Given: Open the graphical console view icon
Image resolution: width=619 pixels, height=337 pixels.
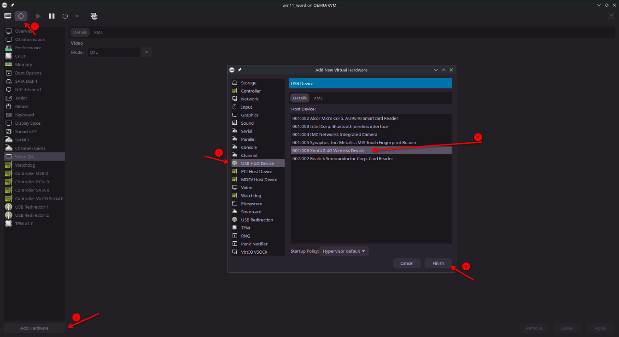Looking at the screenshot, I should coord(8,16).
